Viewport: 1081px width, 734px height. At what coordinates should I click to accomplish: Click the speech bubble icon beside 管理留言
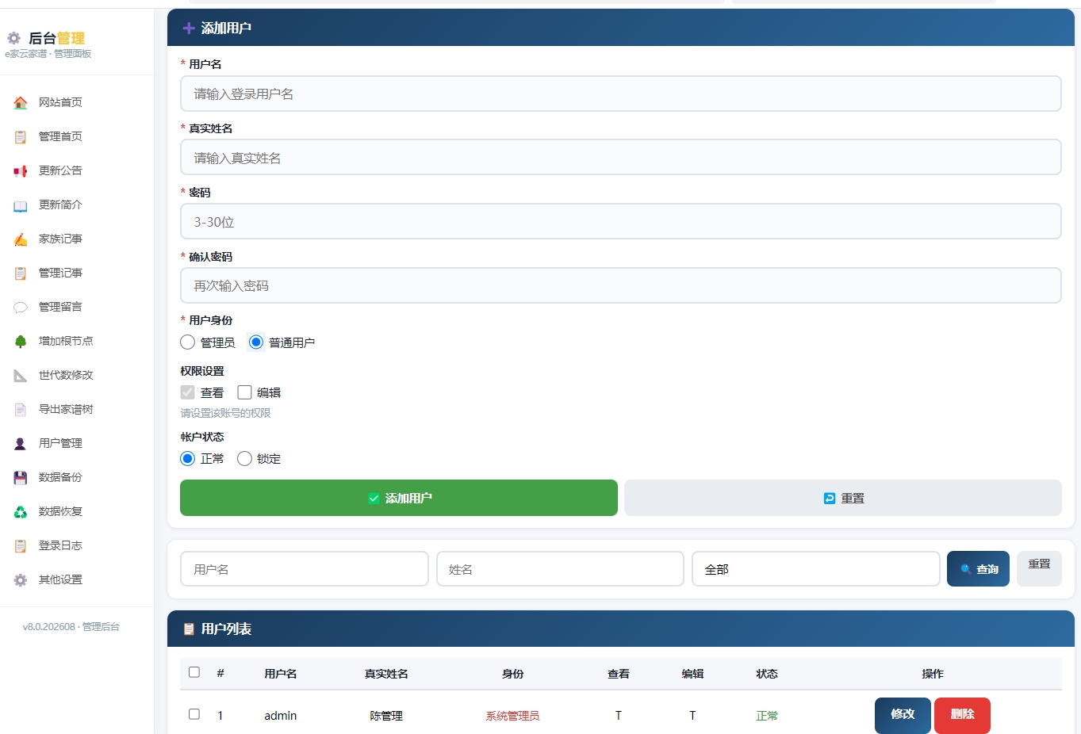tap(21, 307)
